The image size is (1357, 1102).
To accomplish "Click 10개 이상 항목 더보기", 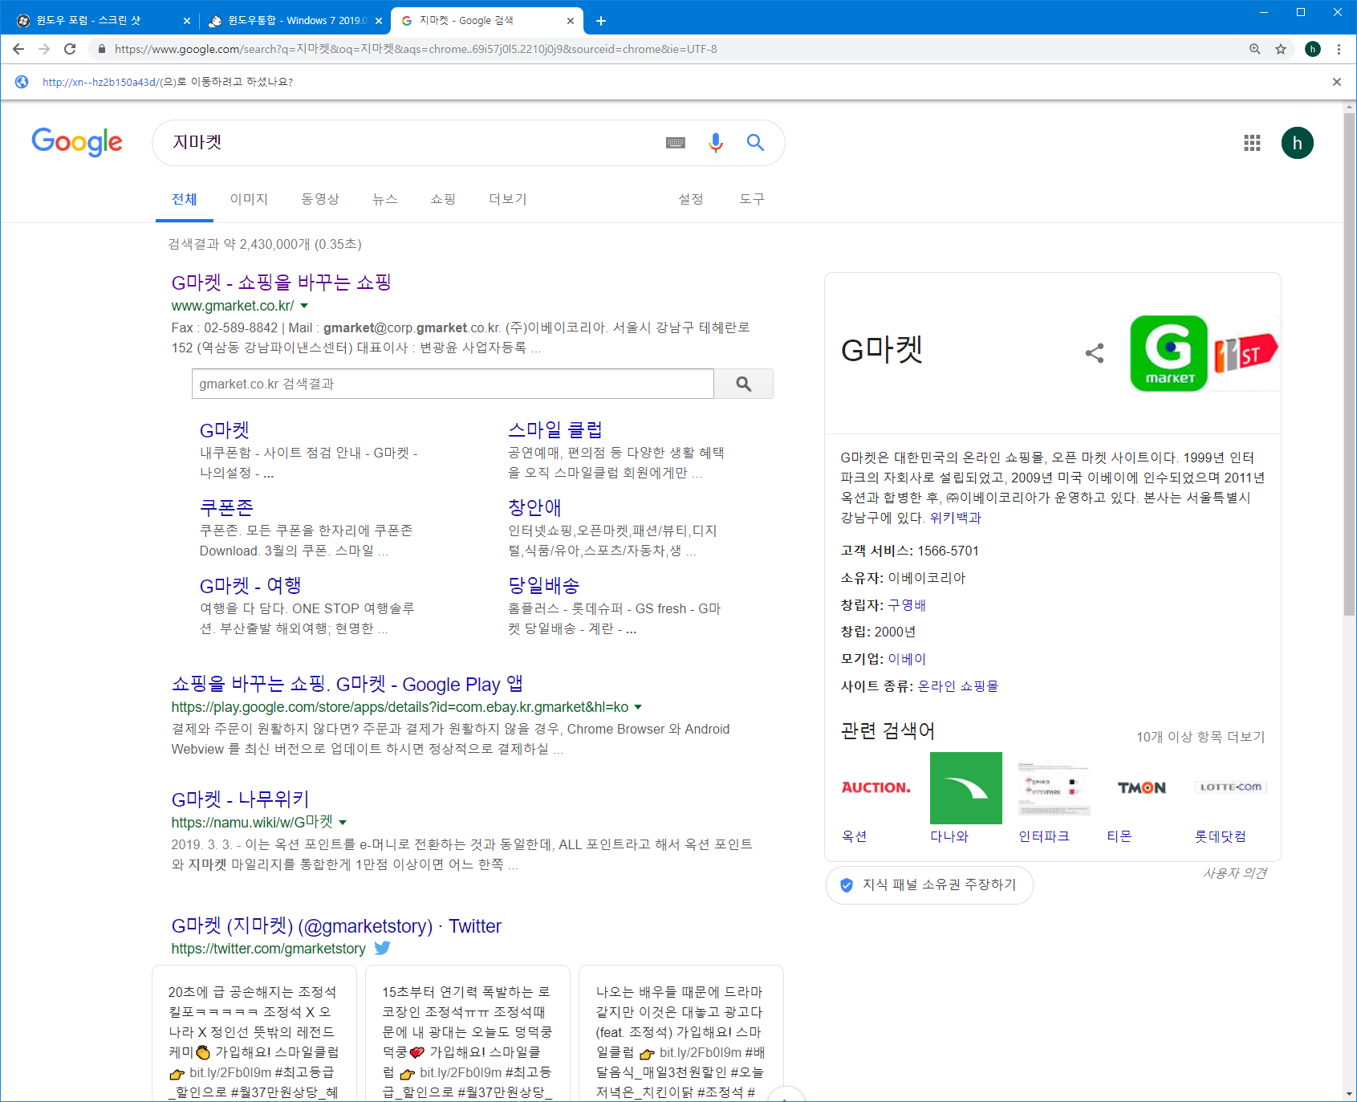I will pyautogui.click(x=1201, y=737).
